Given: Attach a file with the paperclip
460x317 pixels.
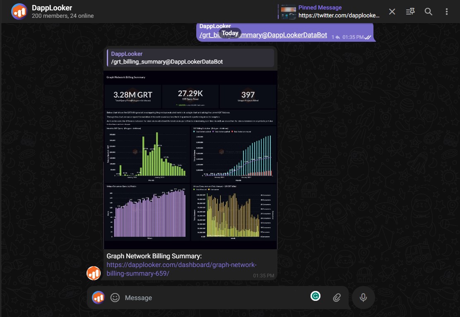Looking at the screenshot, I should [337, 298].
